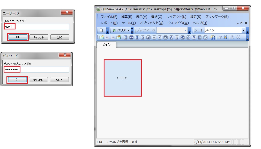The width and height of the screenshot is (261, 149).
Task: Click キャンセル in the ユーザーID dialog
Action: pyautogui.click(x=39, y=37)
